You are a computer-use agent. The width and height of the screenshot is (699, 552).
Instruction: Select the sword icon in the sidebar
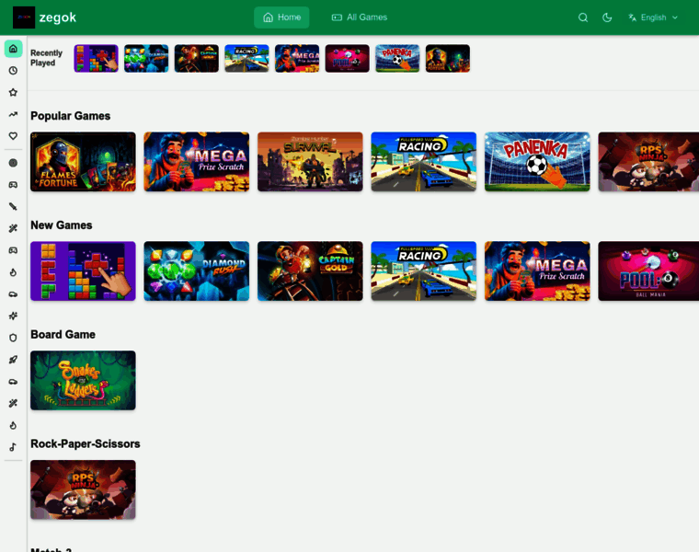14,206
